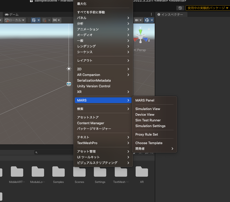Open the ローカル handle rotation dropdown
This screenshot has width=230, height=202.
[x=14, y=20]
